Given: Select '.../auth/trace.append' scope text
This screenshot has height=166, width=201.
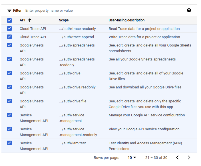Looking at the screenshot, I should (77, 37).
